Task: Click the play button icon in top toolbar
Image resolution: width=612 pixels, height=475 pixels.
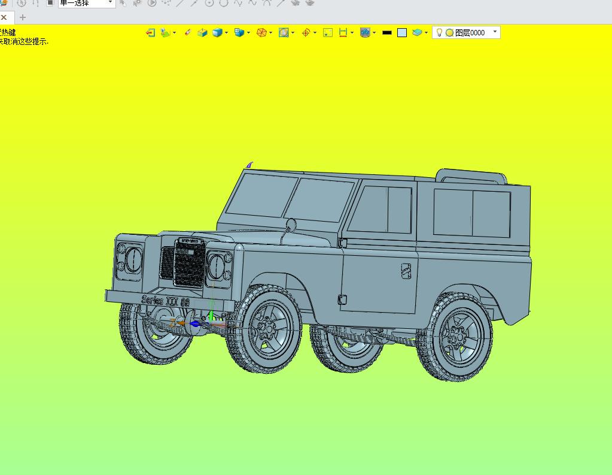Action: pyautogui.click(x=152, y=3)
